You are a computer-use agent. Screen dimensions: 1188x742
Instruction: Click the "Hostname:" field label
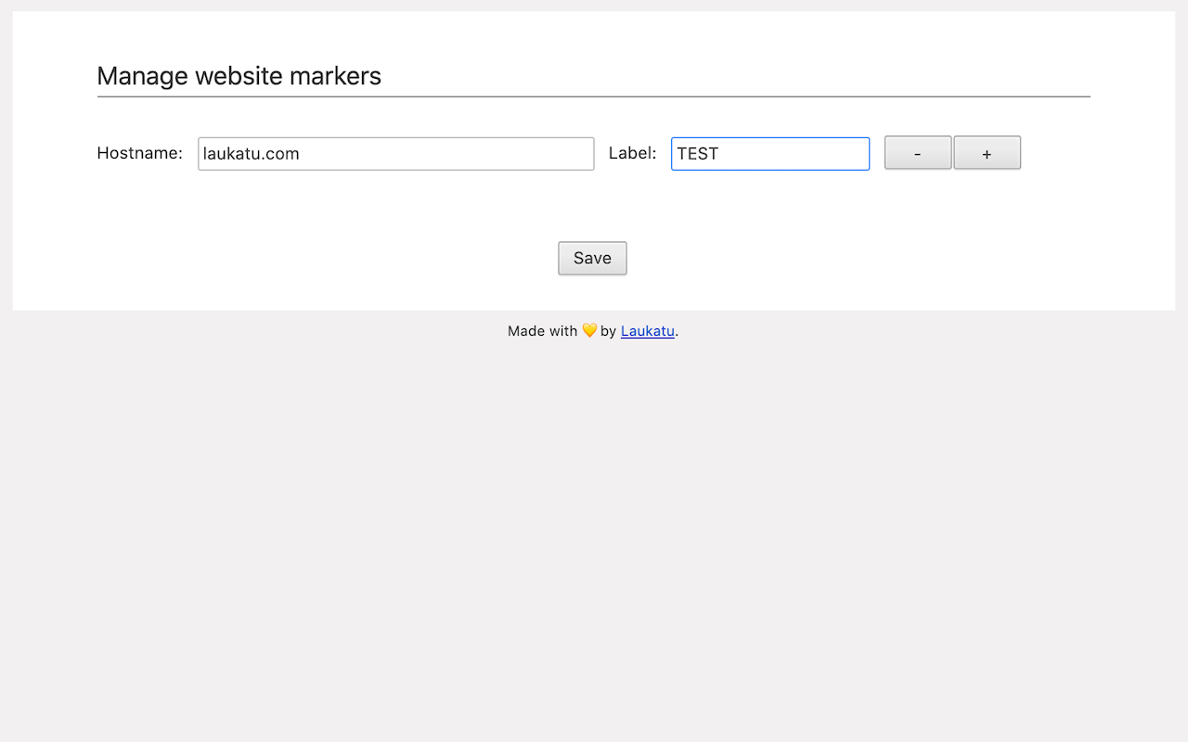[x=140, y=153]
